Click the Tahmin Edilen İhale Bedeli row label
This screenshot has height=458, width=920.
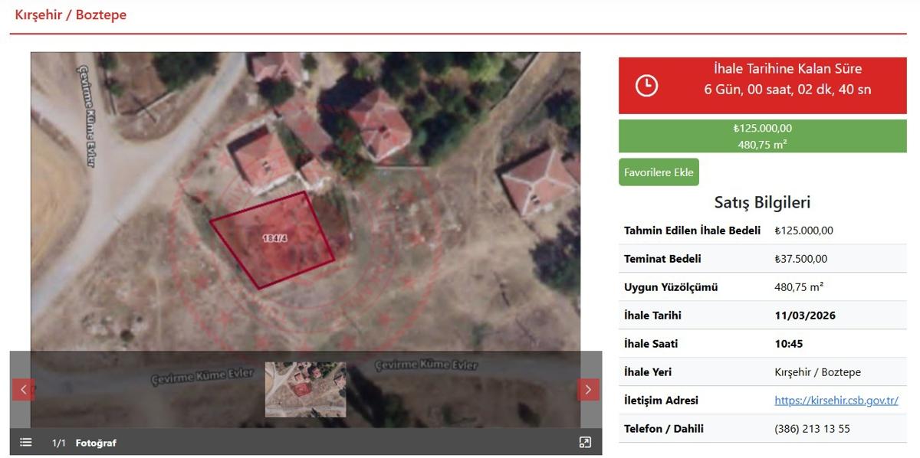coord(692,231)
